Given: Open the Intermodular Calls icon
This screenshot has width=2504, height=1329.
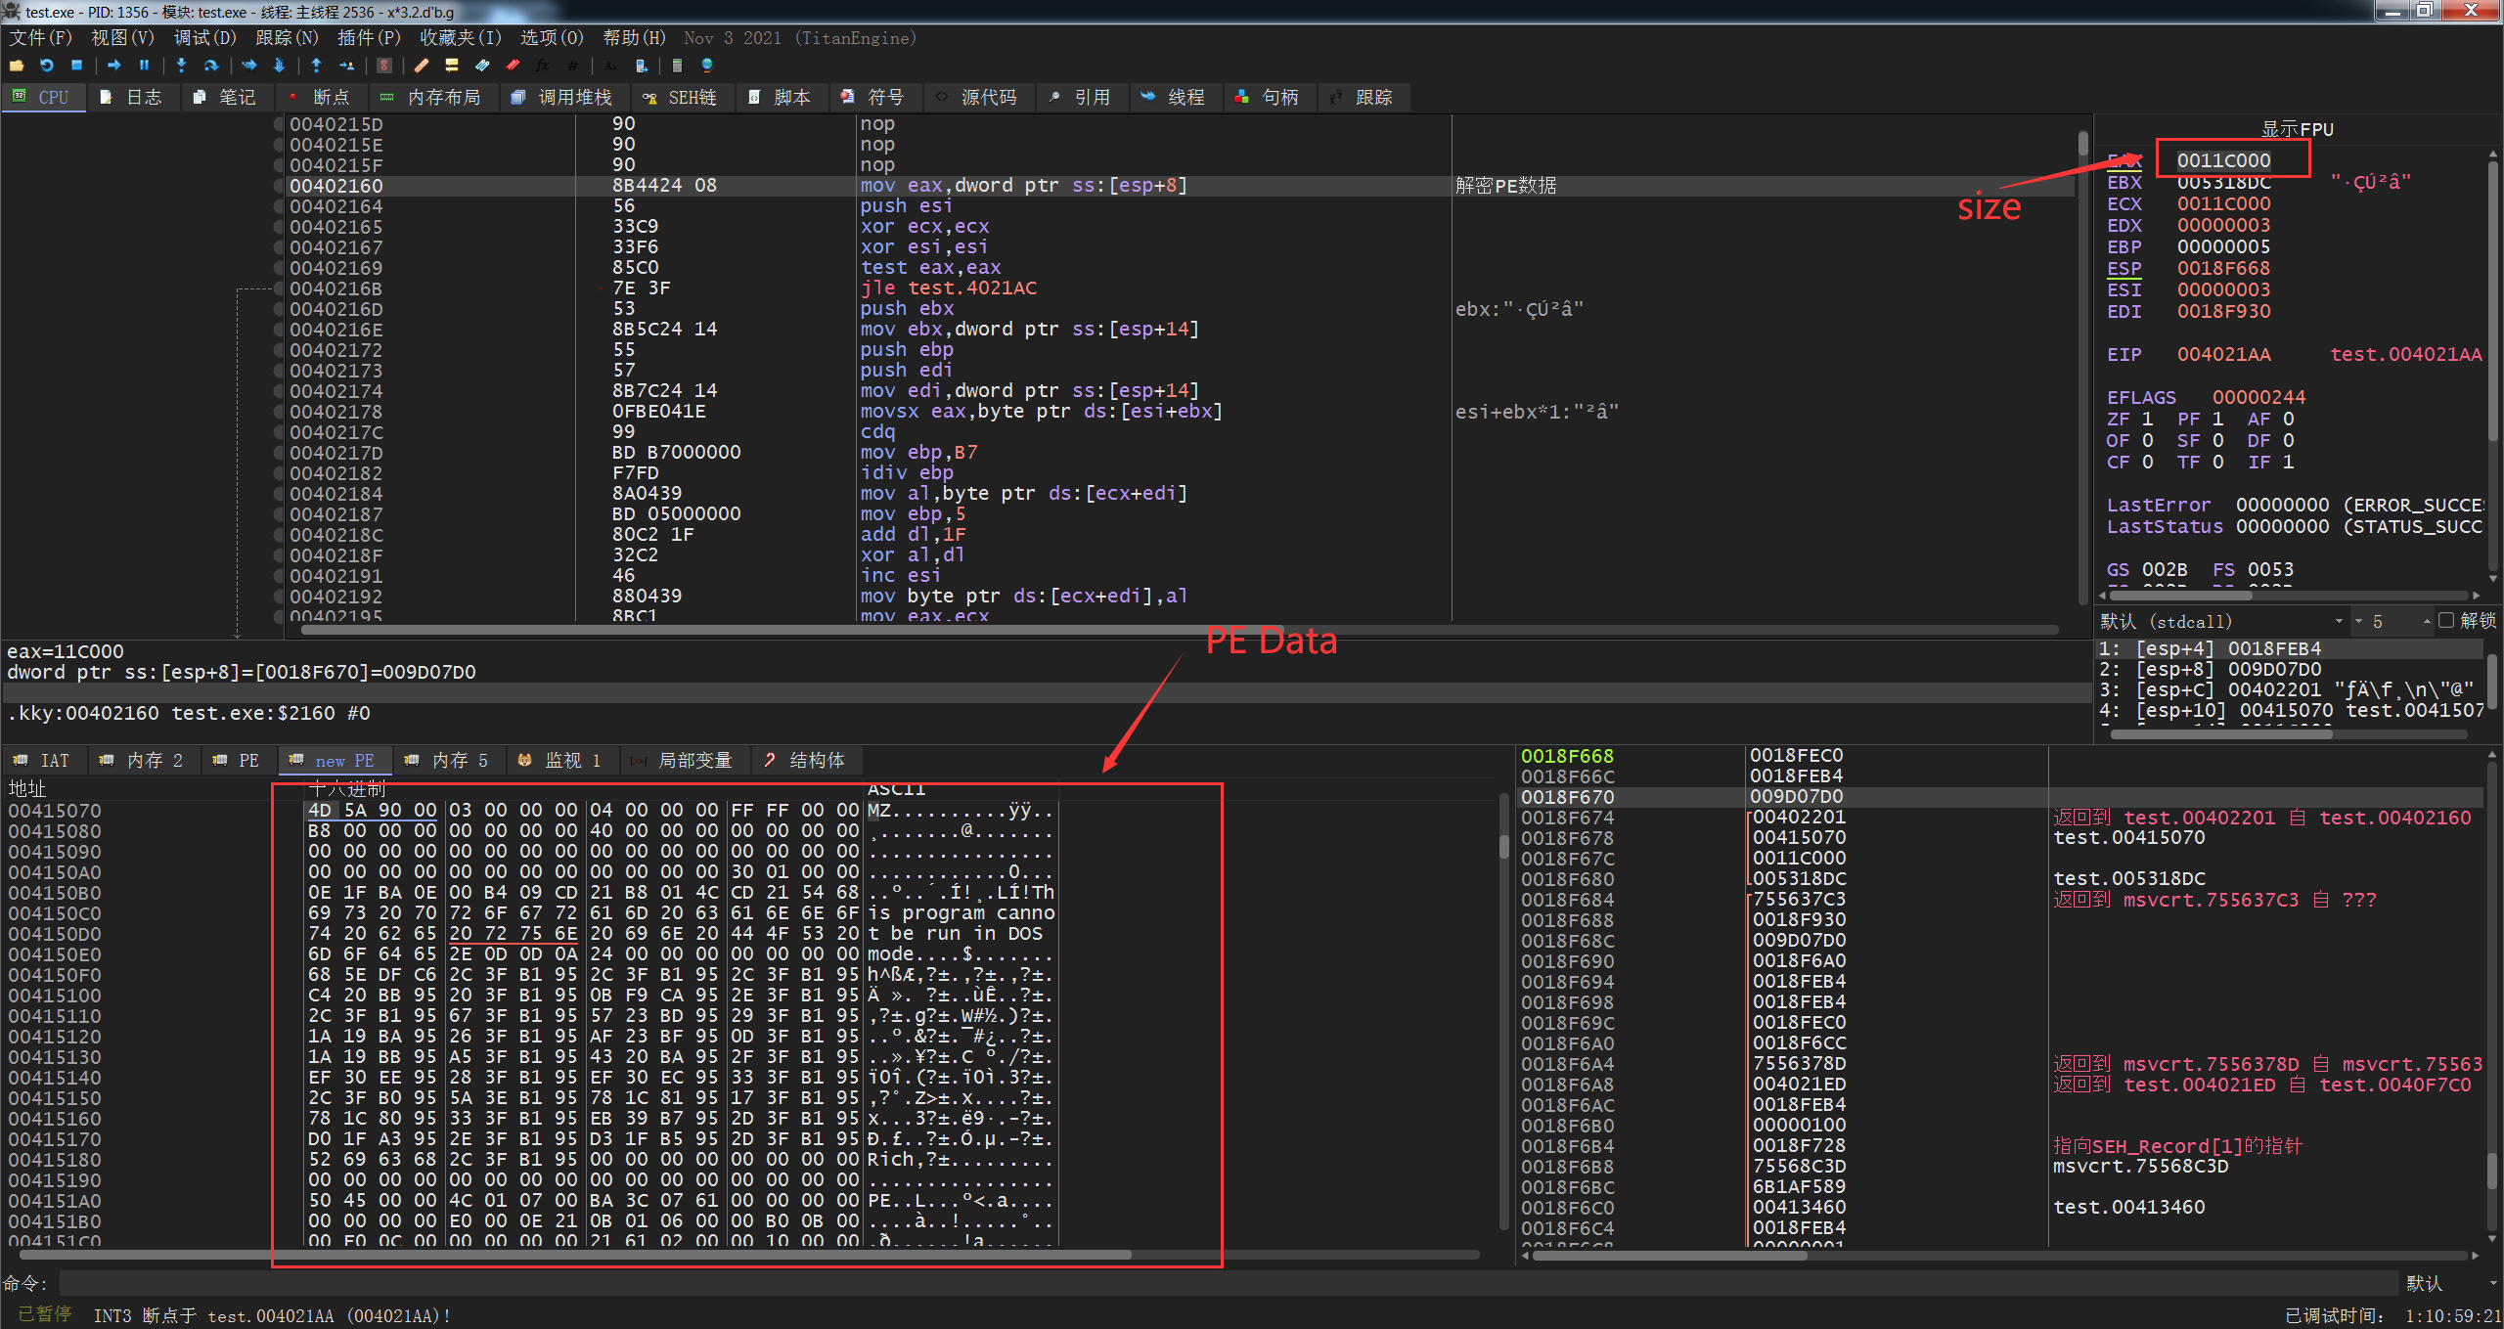Looking at the screenshot, I should [x=641, y=66].
